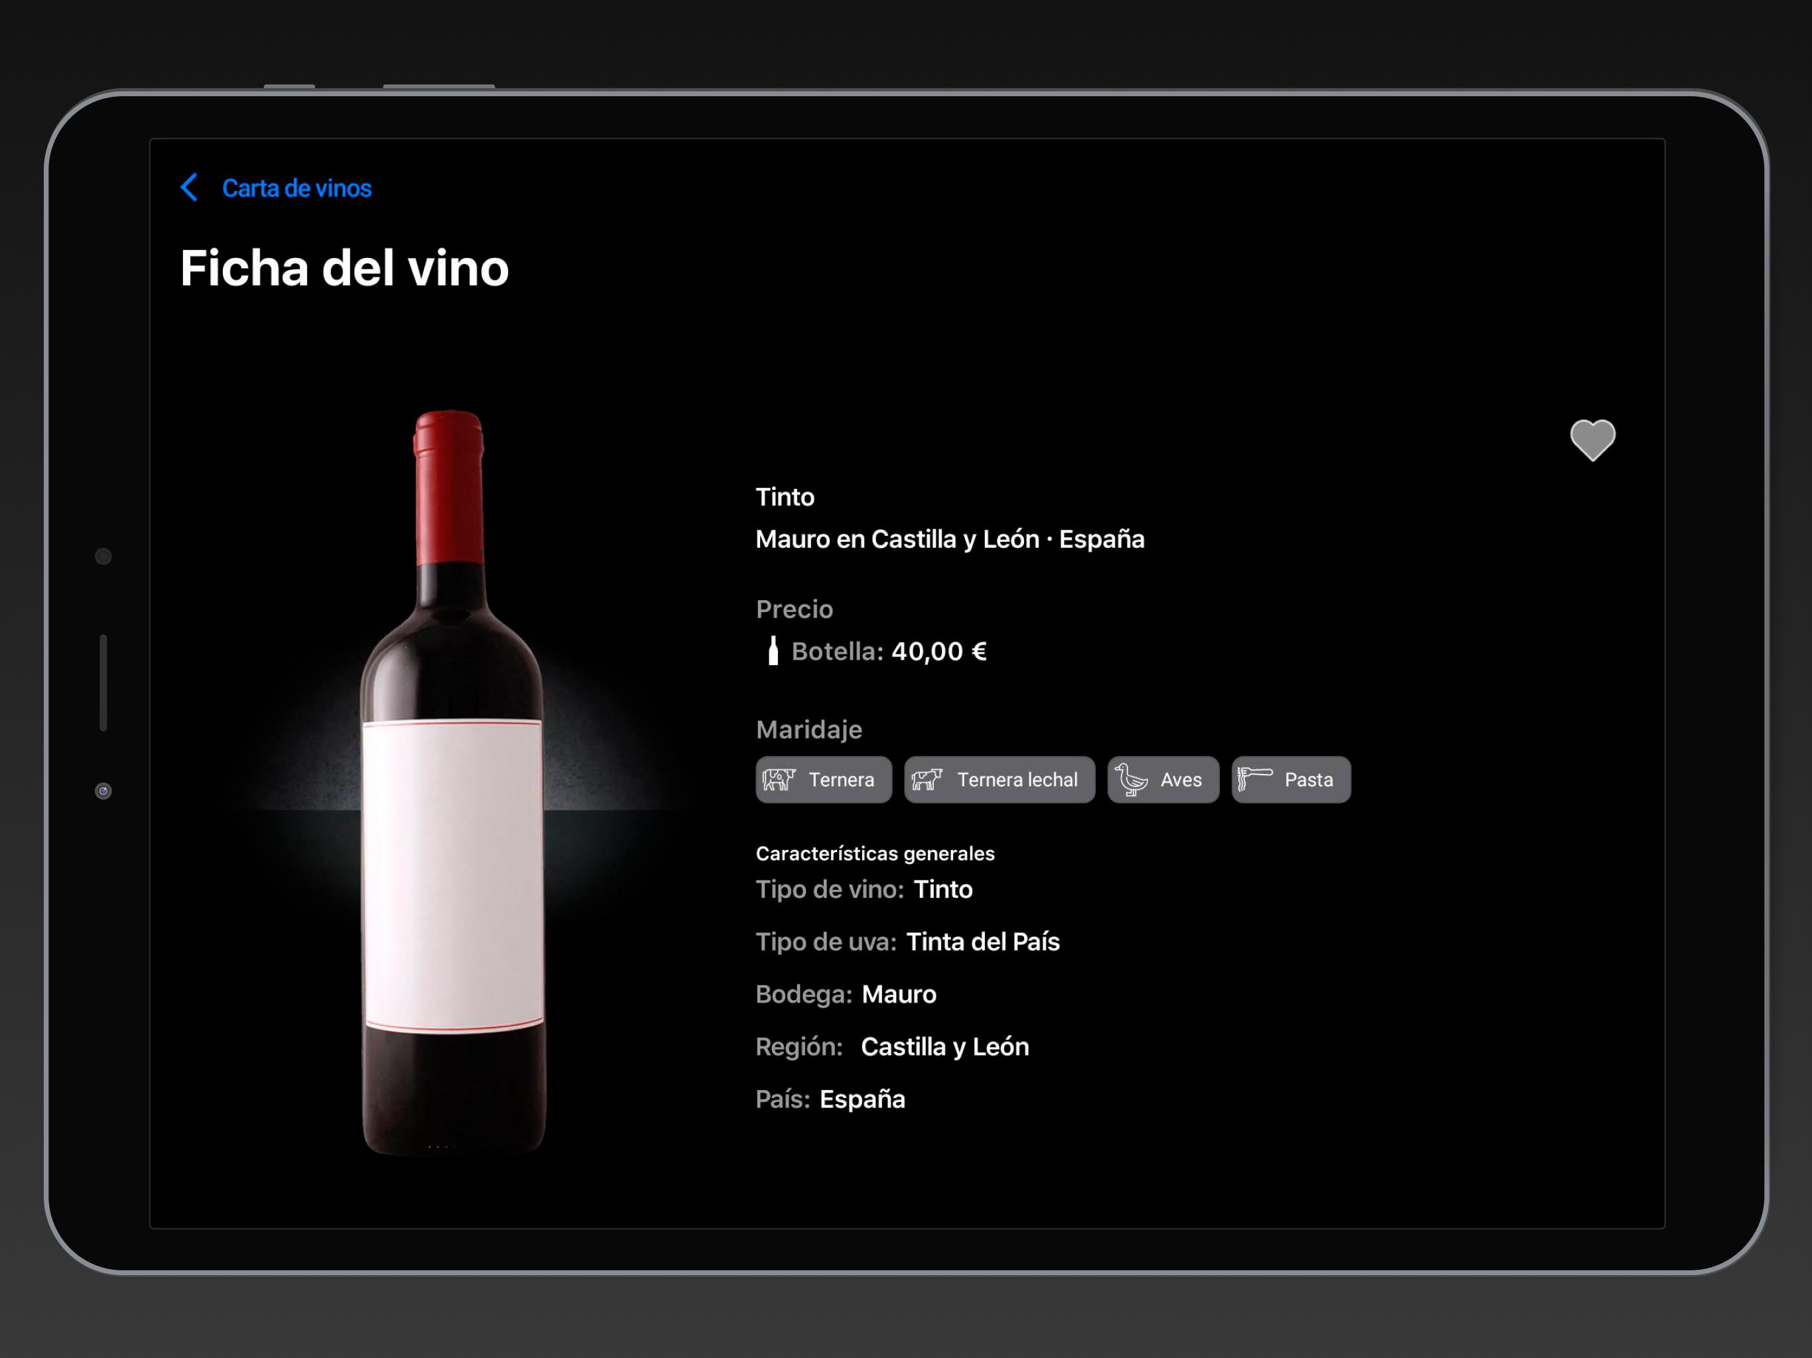Select the Pasta pairing chip
This screenshot has width=1812, height=1358.
click(x=1291, y=780)
